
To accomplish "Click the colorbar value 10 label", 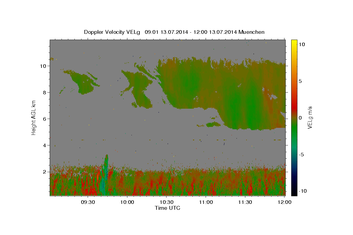I will pyautogui.click(x=302, y=44).
